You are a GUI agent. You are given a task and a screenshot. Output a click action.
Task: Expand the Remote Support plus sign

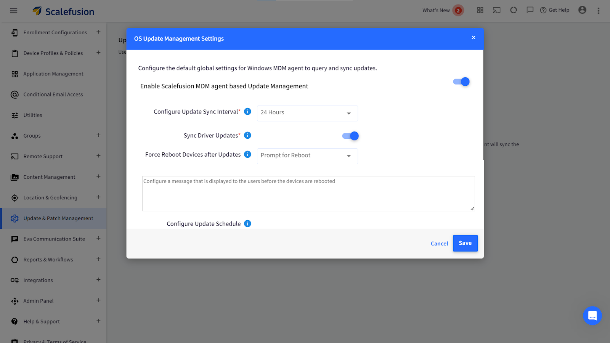coord(98,156)
